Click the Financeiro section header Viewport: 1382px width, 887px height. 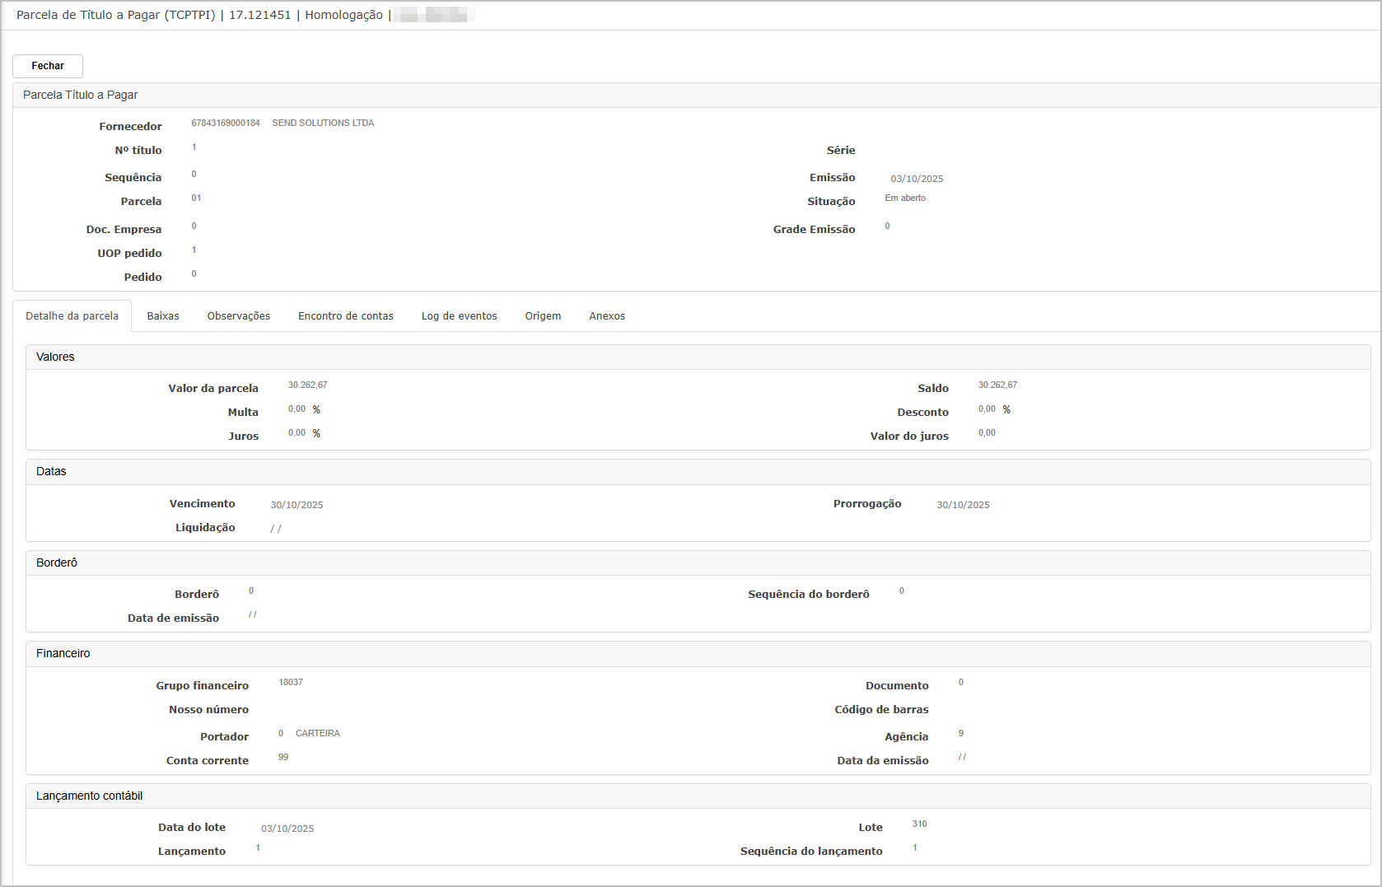coord(63,654)
